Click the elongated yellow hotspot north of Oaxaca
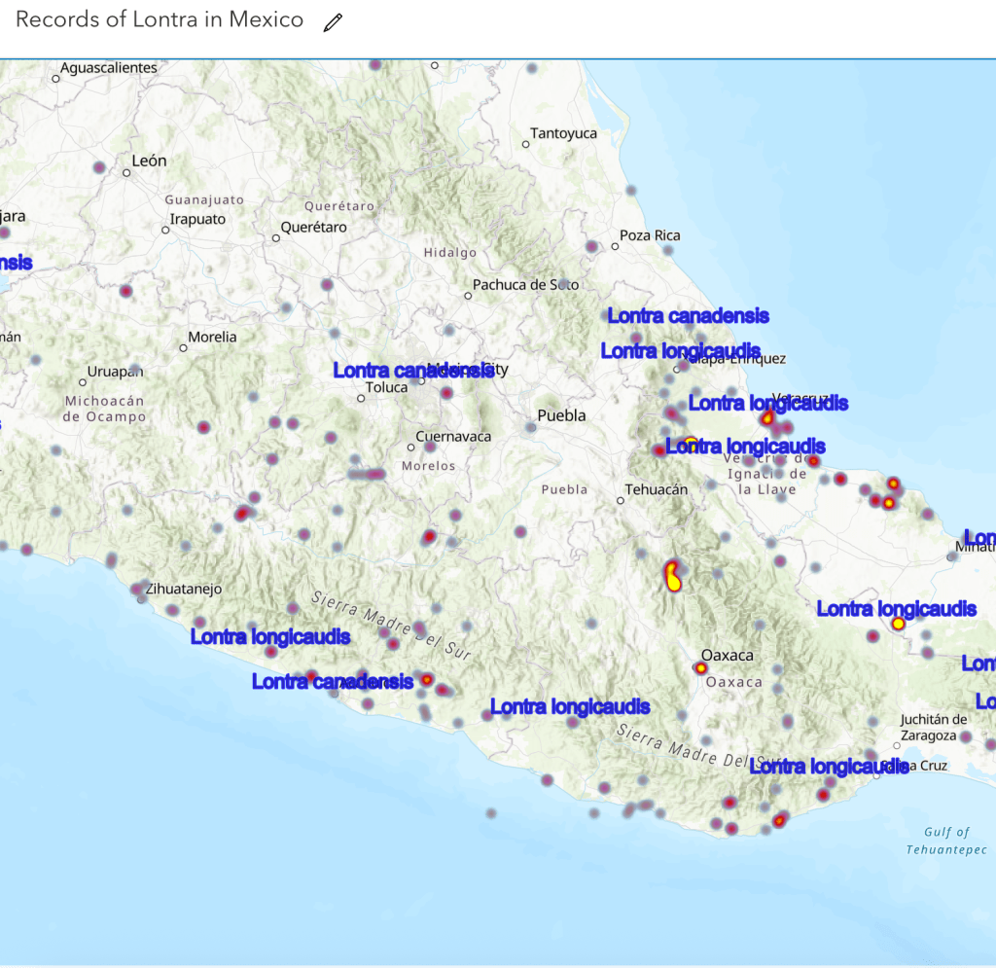Image resolution: width=996 pixels, height=968 pixels. 672,576
